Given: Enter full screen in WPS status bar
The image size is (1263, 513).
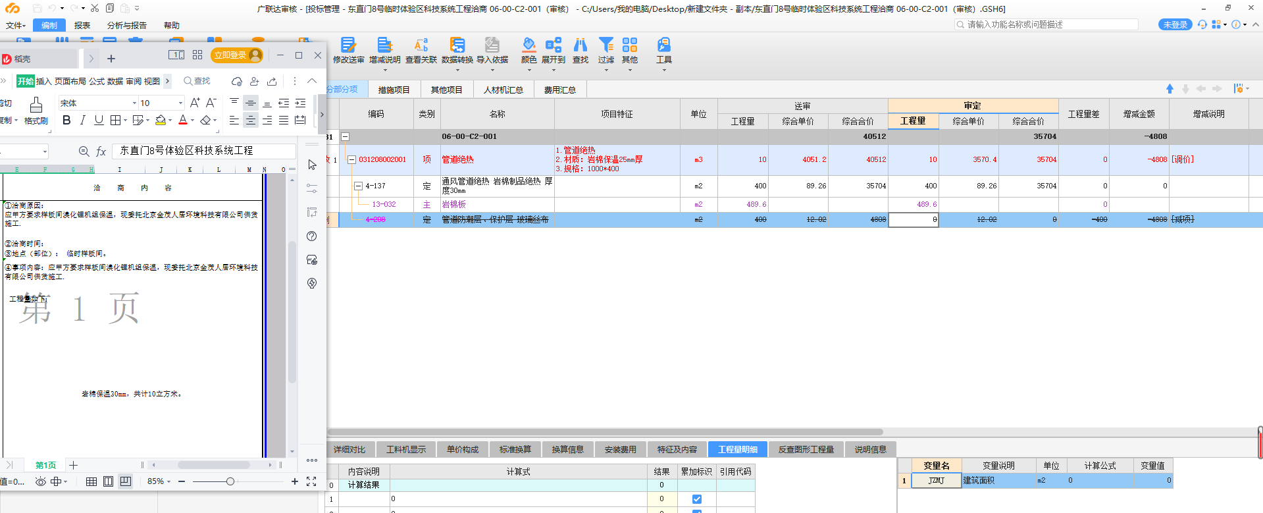Looking at the screenshot, I should [311, 481].
